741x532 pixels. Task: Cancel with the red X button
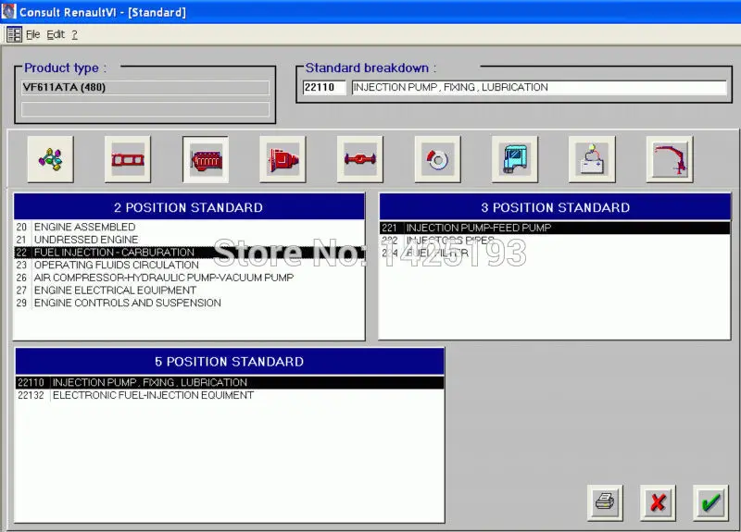(x=658, y=502)
